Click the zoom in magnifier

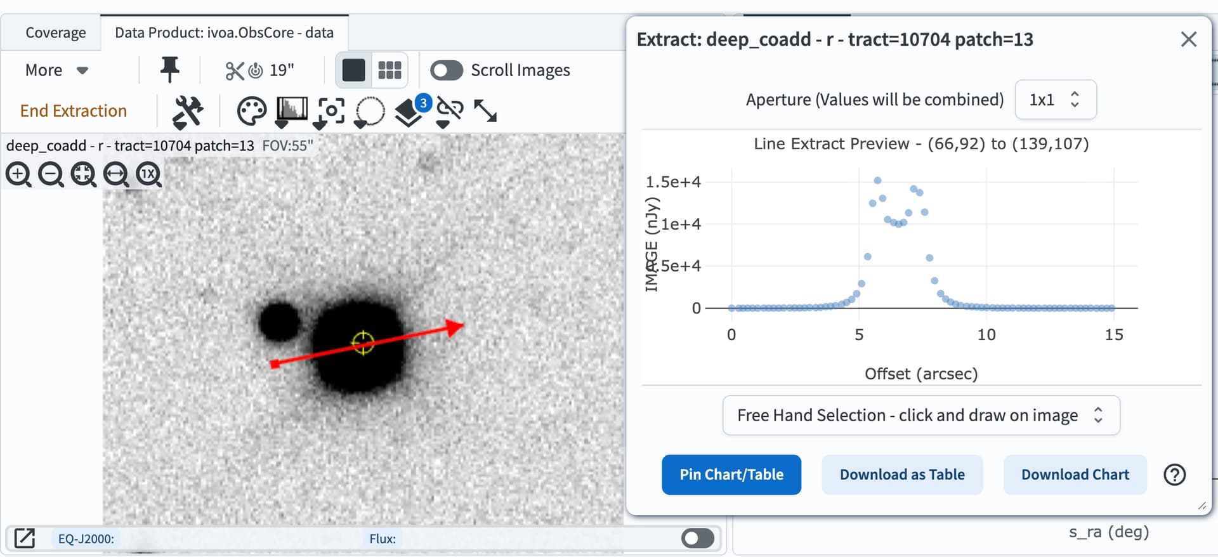pos(18,174)
